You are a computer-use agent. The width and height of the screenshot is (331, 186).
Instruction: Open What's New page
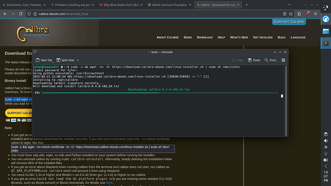click(x=239, y=37)
